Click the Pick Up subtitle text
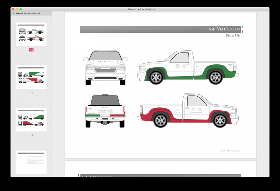This screenshot has height=191, width=280. click(x=233, y=35)
